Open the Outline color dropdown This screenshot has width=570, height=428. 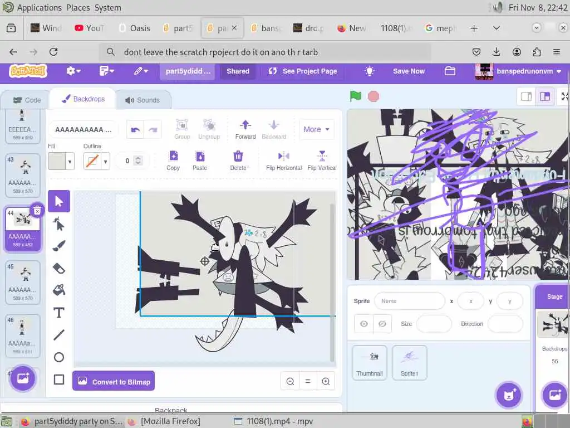pos(105,161)
